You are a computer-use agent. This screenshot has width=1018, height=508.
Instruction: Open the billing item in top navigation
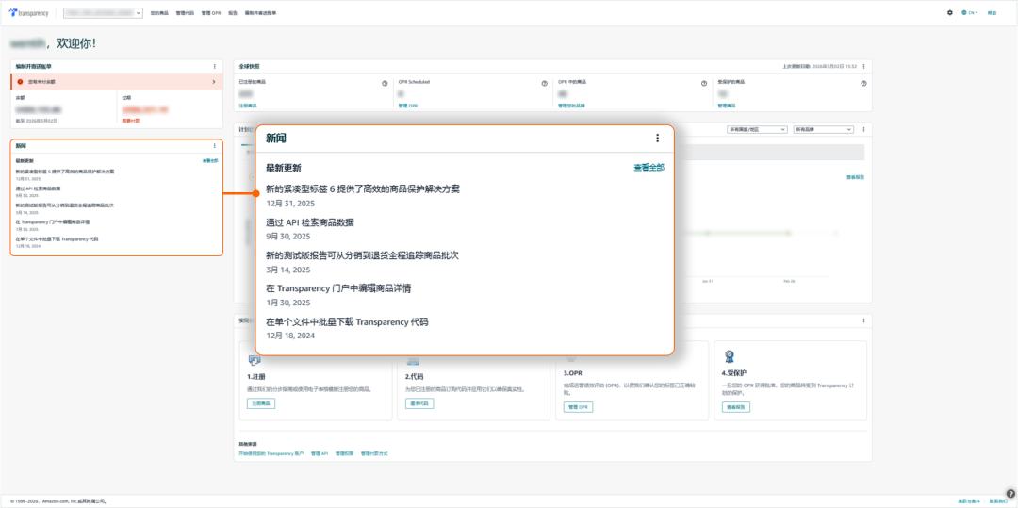260,13
